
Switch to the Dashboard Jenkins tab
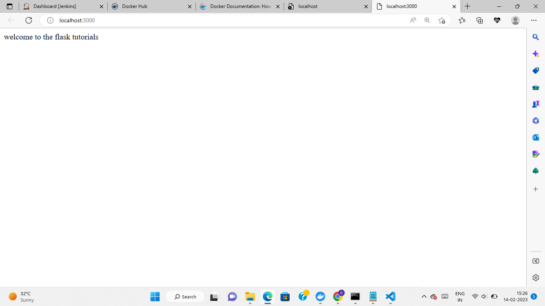click(62, 6)
